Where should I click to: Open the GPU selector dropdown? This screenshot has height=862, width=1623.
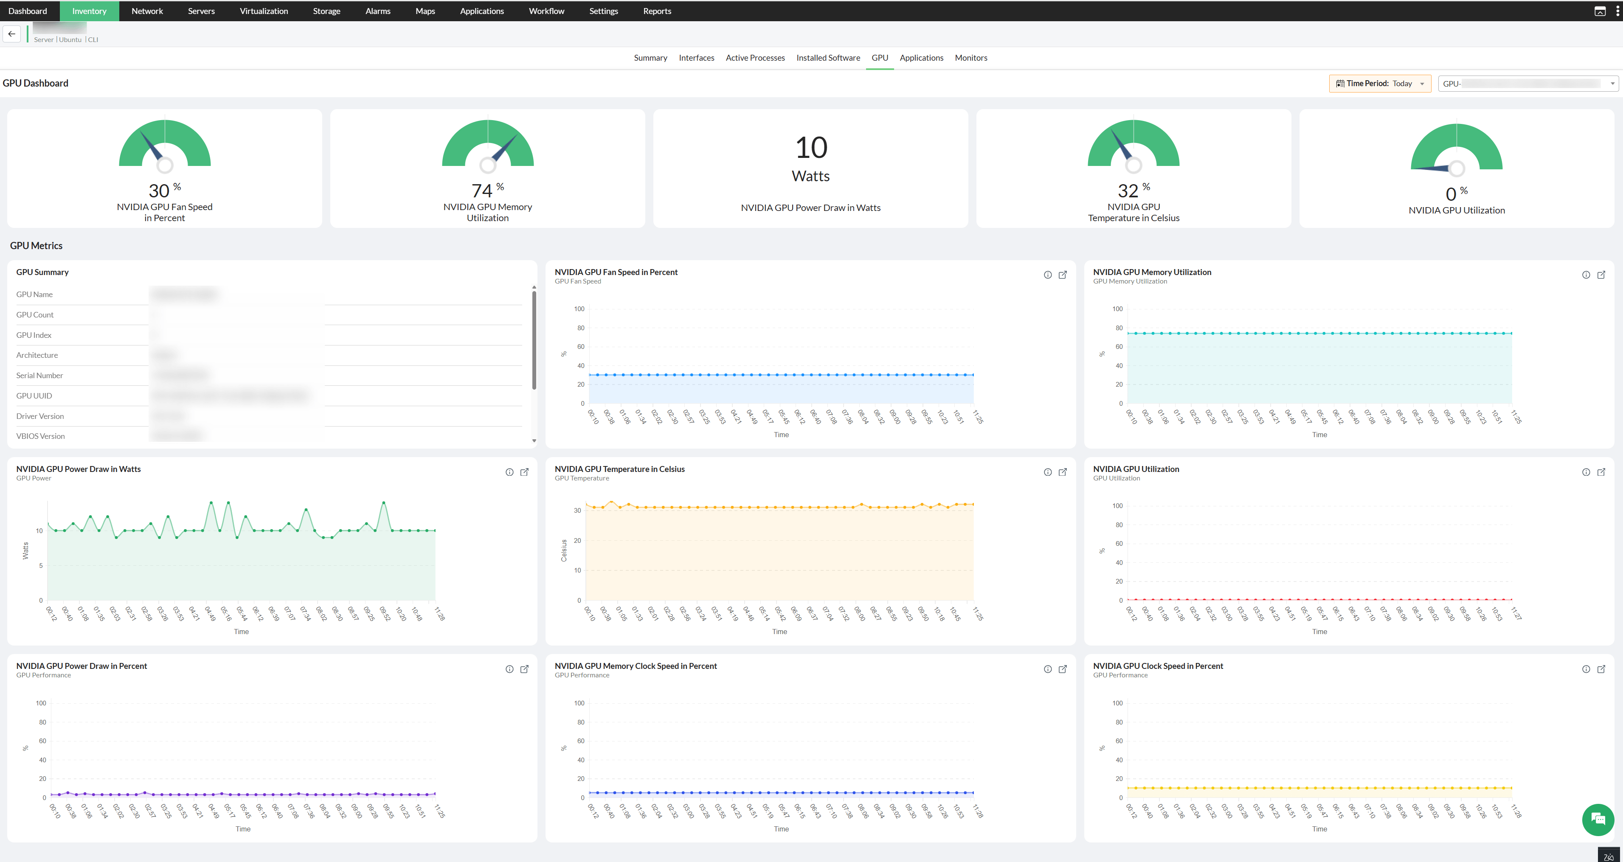[1528, 84]
